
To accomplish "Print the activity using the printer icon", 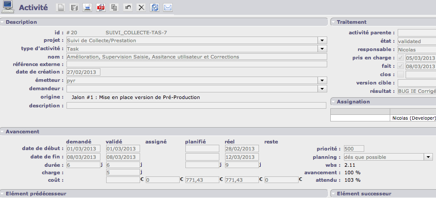I will (x=88, y=7).
